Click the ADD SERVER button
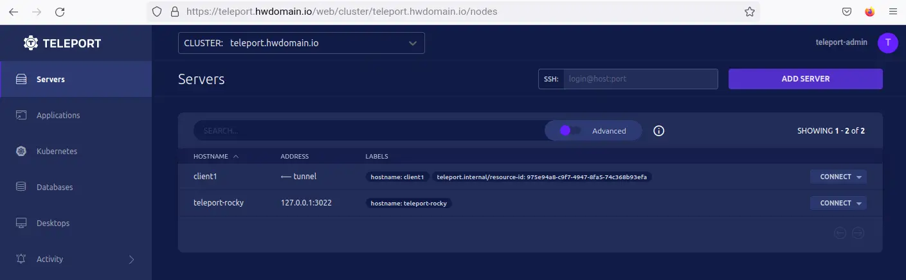 pos(805,79)
